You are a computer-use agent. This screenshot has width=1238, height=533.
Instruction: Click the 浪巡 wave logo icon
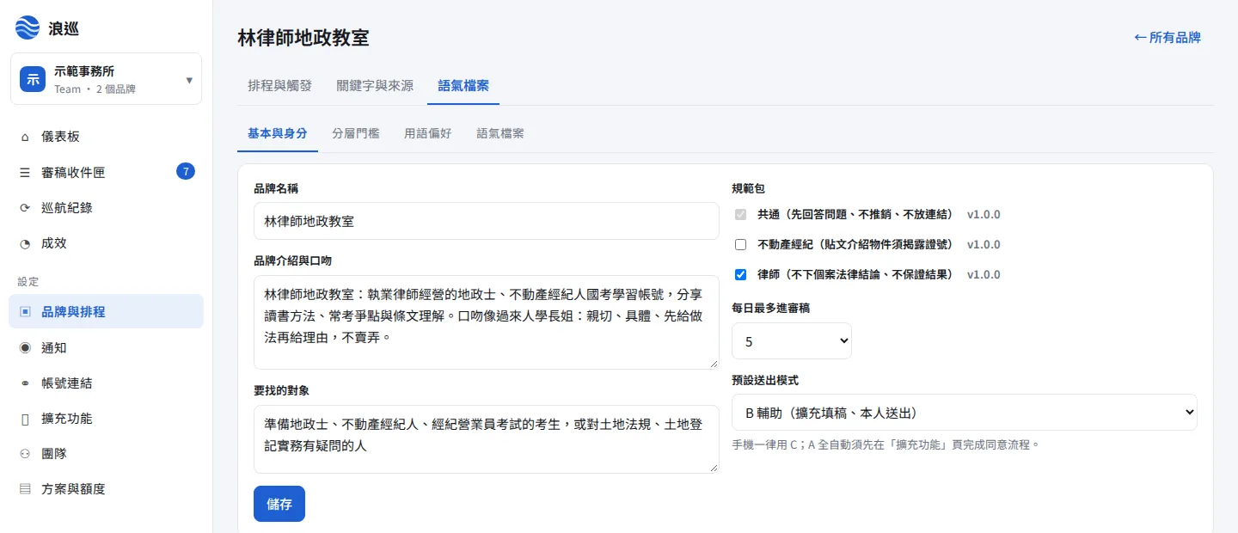[28, 28]
